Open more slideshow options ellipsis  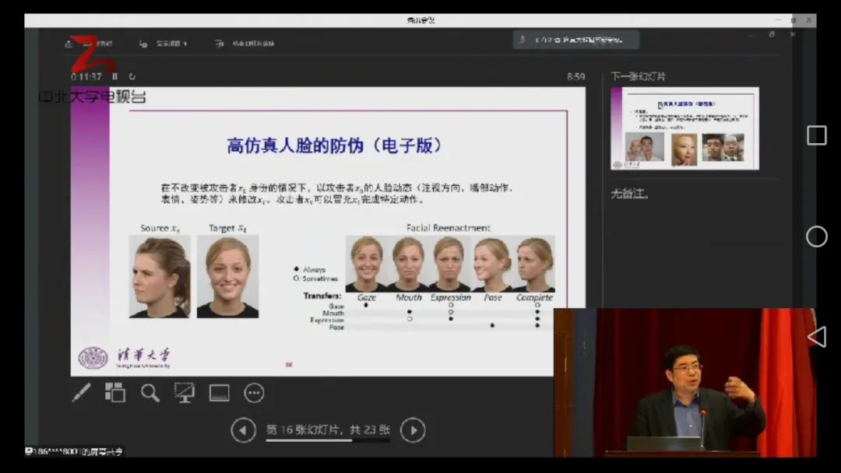pyautogui.click(x=254, y=393)
